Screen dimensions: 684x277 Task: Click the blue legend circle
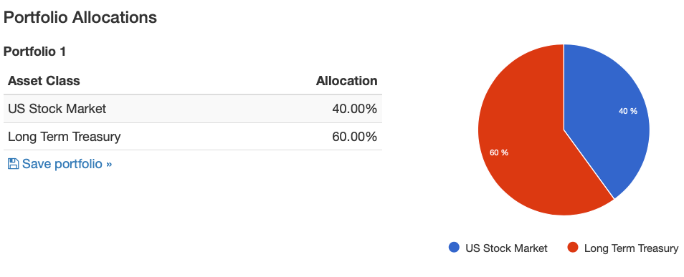click(x=454, y=248)
